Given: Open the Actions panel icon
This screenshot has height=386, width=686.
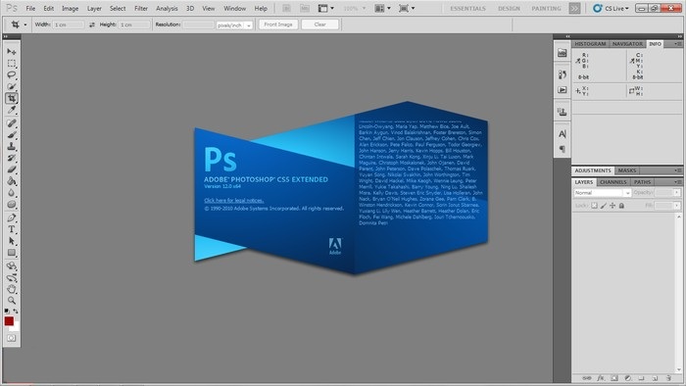Looking at the screenshot, I should click(x=563, y=90).
